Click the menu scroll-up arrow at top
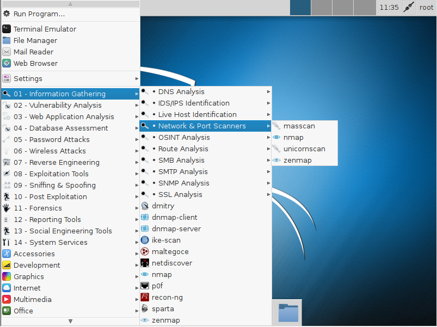437x327 pixels. (x=70, y=4)
